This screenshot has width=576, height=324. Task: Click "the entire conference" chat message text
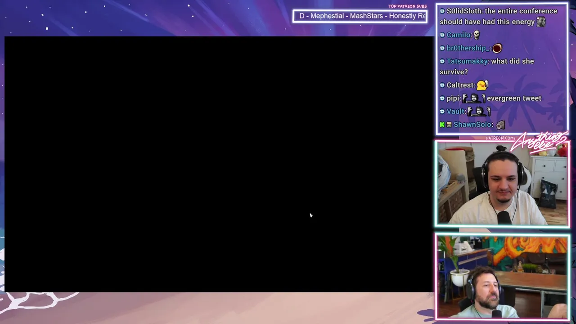pyautogui.click(x=499, y=17)
